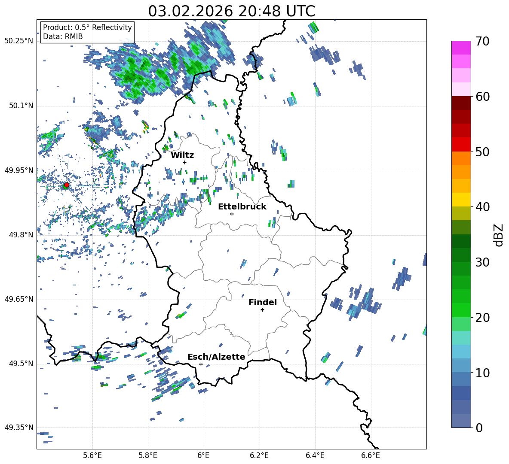The image size is (509, 464).
Task: Click the 50.25°N latitude tick label
Action: [18, 41]
